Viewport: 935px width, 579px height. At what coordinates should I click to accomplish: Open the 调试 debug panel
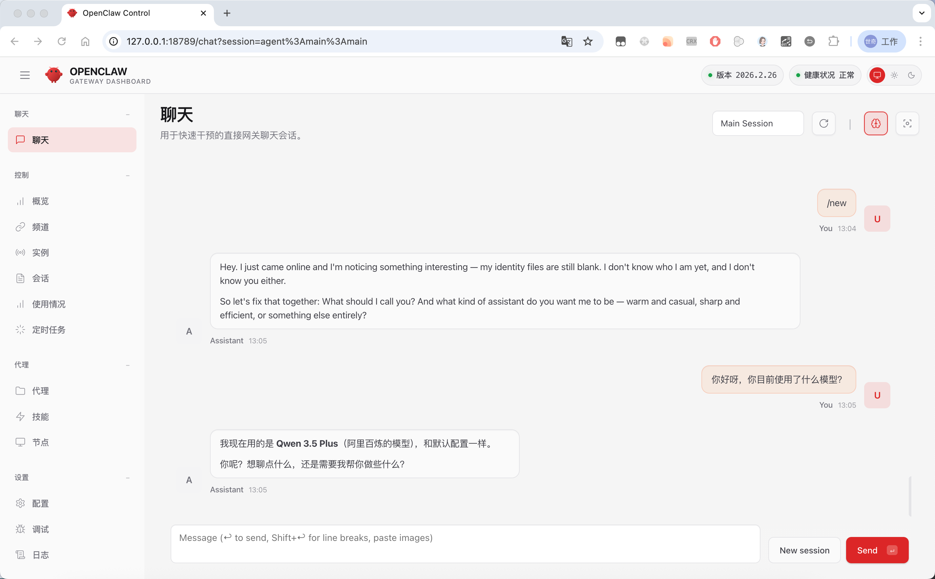(40, 529)
